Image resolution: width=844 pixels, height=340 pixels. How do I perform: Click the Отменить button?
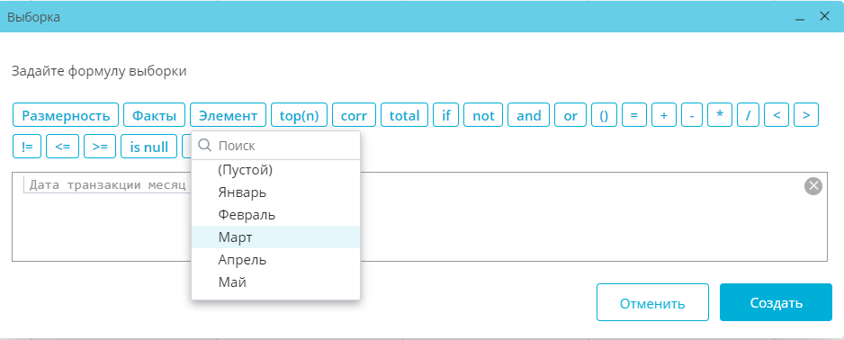(652, 302)
